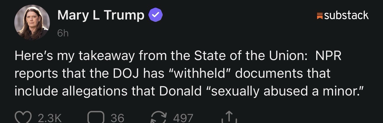Image resolution: width=383 pixels, height=123 pixels.
Task: Click the purple verified checkmark badge
Action: (155, 15)
